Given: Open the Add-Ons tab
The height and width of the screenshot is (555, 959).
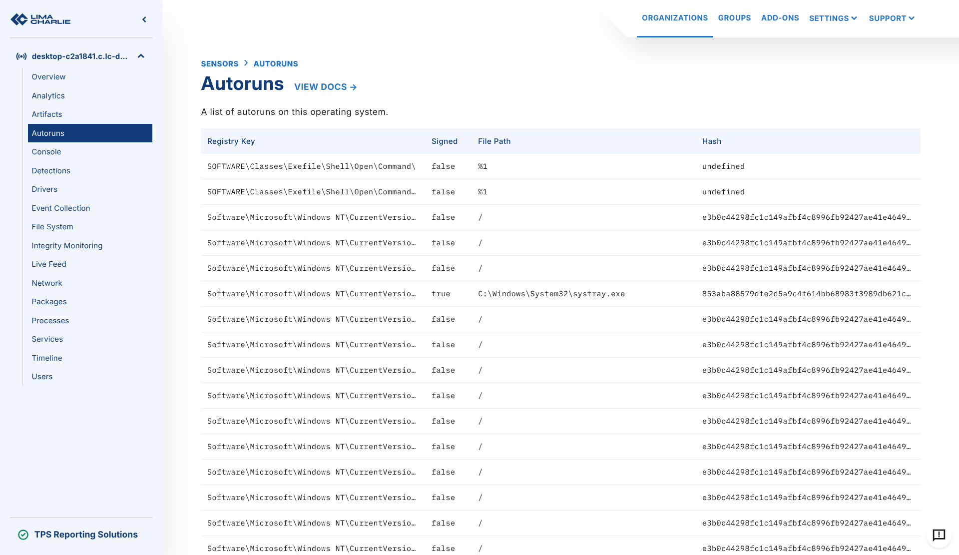Looking at the screenshot, I should tap(780, 18).
